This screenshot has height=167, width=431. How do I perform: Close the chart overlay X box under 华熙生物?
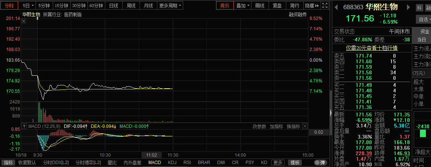click(24, 21)
